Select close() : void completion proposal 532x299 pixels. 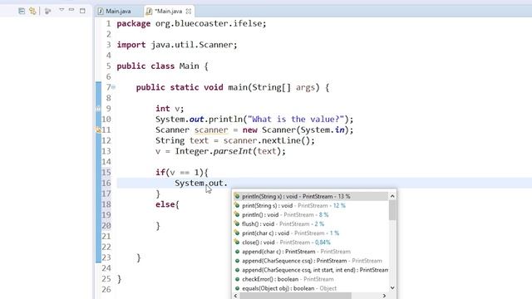point(311,242)
